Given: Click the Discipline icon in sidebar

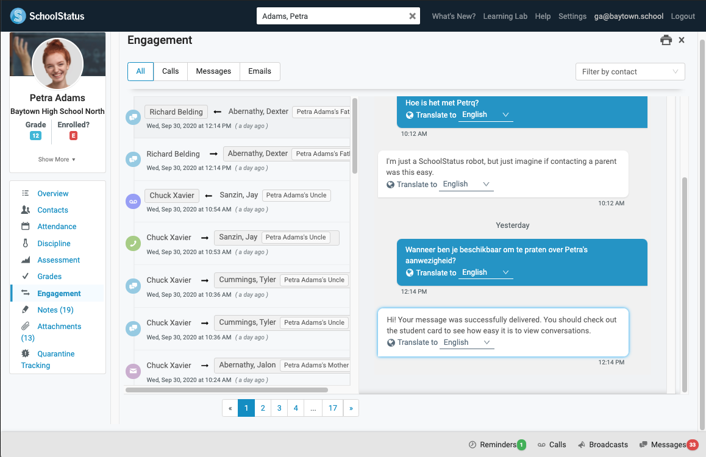Looking at the screenshot, I should tap(25, 243).
